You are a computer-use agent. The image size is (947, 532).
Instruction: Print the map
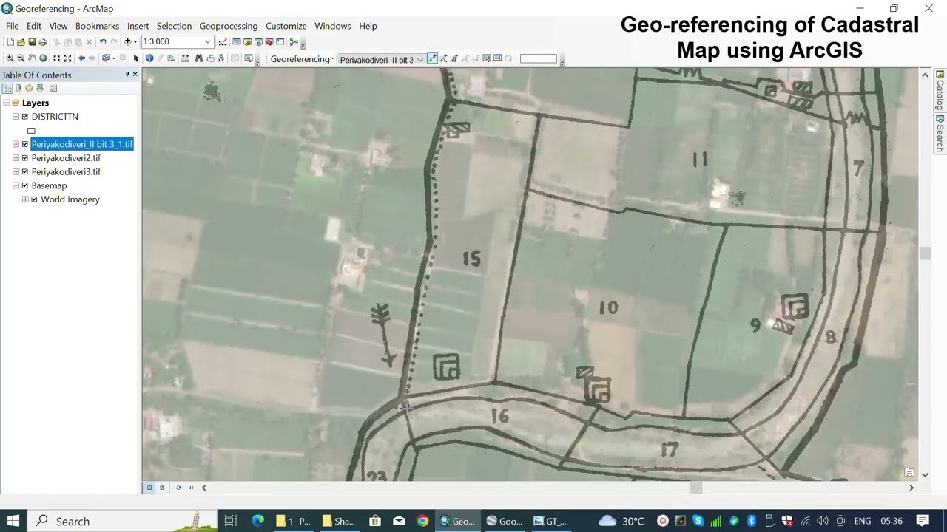click(x=43, y=42)
